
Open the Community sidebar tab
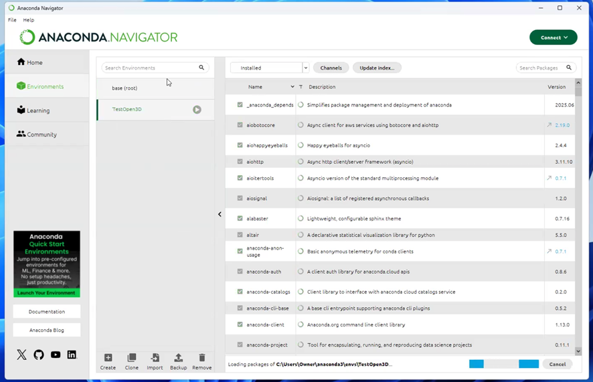click(48, 134)
